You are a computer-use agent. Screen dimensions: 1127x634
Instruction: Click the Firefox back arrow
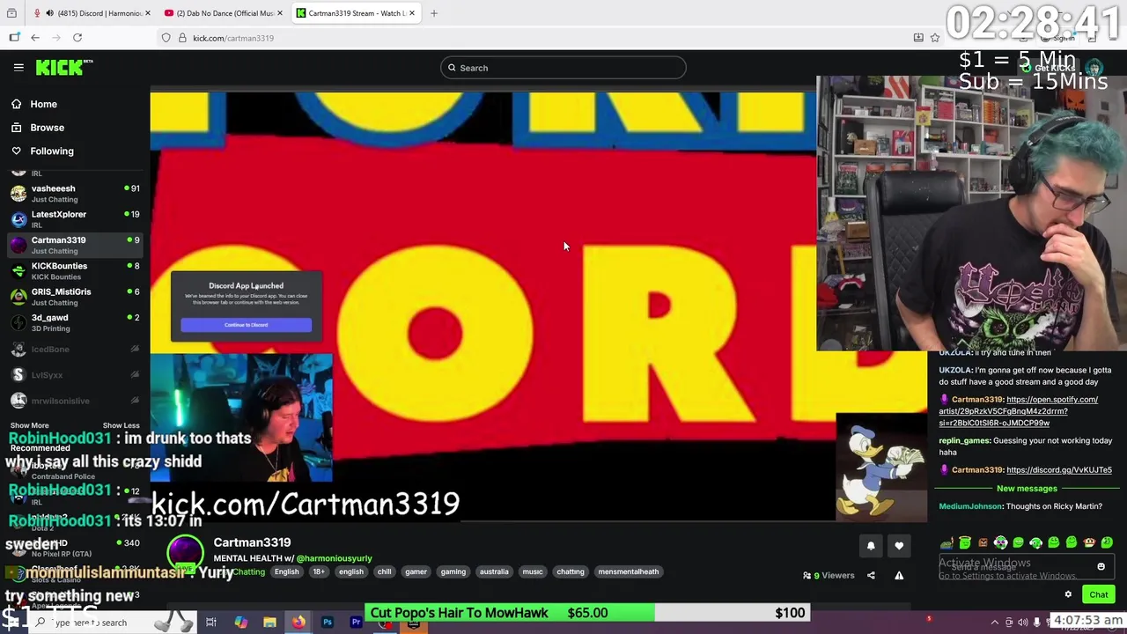pos(35,38)
